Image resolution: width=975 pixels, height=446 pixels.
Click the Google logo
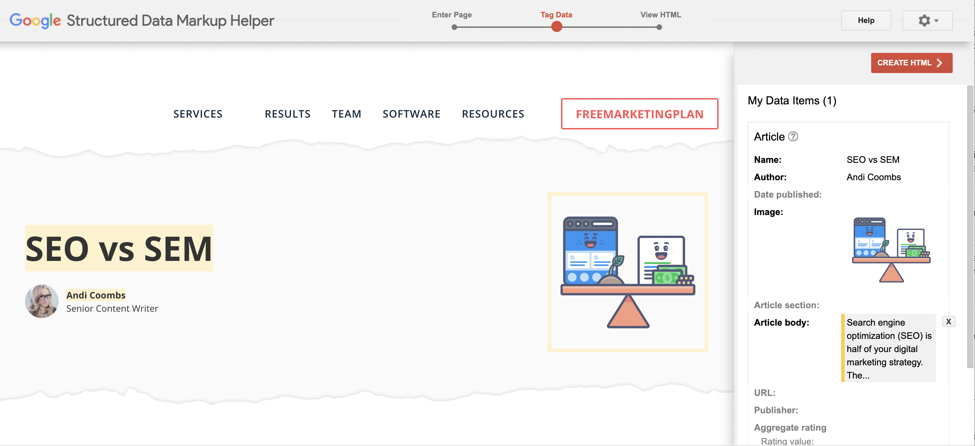35,21
